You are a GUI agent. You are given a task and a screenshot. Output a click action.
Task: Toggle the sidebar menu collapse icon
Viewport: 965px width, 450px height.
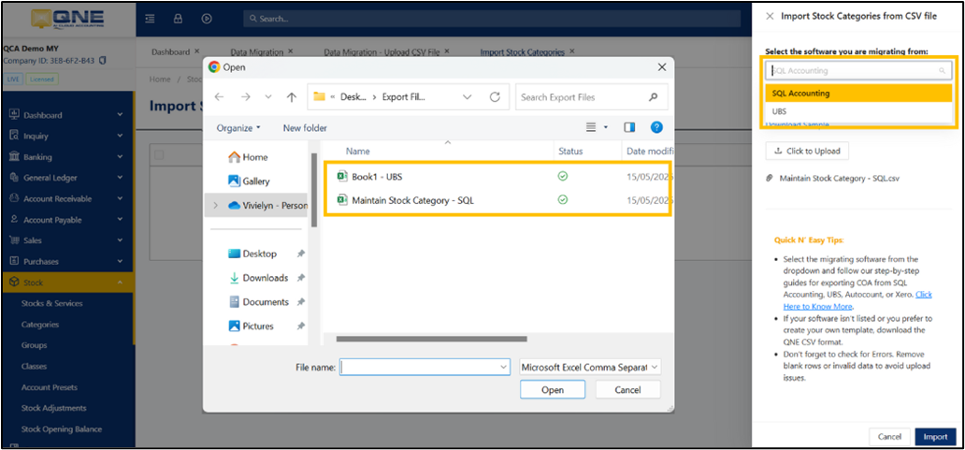click(x=150, y=19)
